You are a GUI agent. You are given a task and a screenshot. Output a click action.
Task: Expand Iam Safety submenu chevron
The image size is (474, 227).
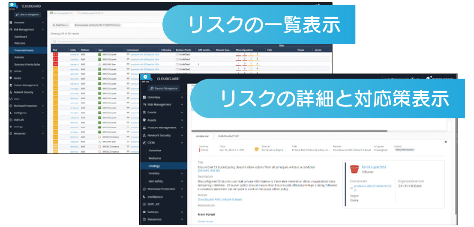coord(182,182)
